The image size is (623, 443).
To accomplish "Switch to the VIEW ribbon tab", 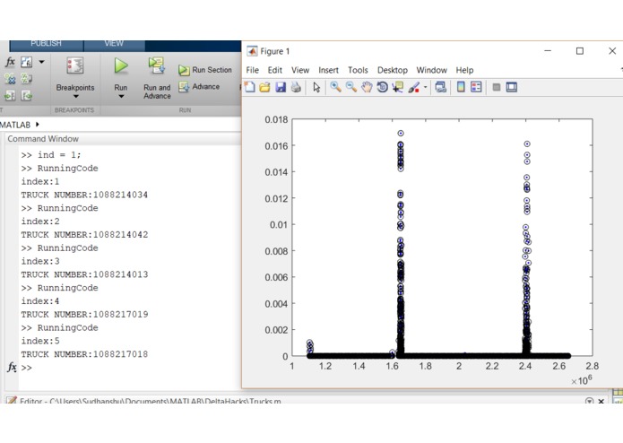I will (114, 45).
